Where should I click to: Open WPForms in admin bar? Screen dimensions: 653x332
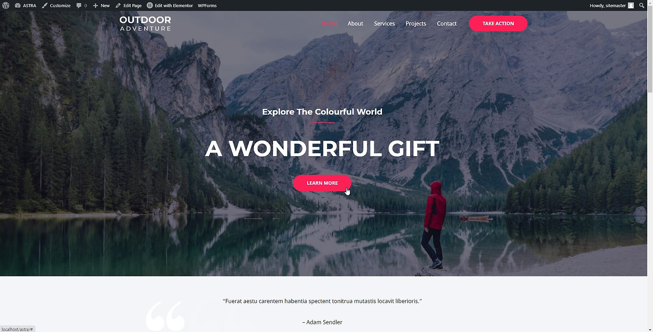click(207, 6)
